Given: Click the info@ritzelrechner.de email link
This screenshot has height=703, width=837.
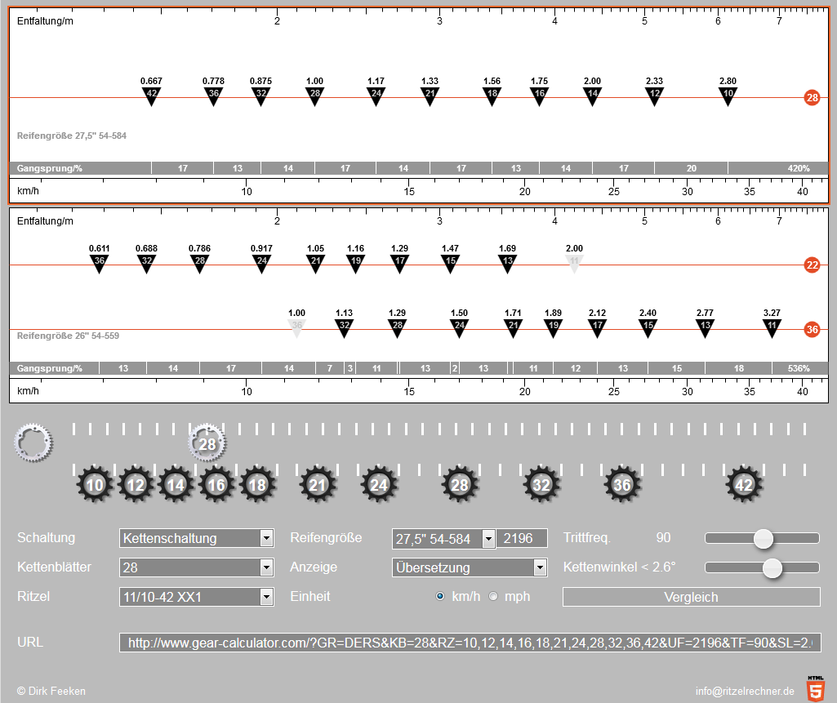Looking at the screenshot, I should (x=744, y=692).
